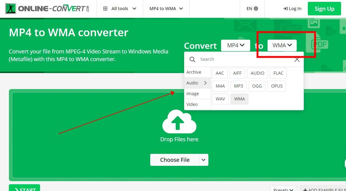Screen dimensions: 346x191
Task: Open the All tools menu
Action: (x=120, y=9)
